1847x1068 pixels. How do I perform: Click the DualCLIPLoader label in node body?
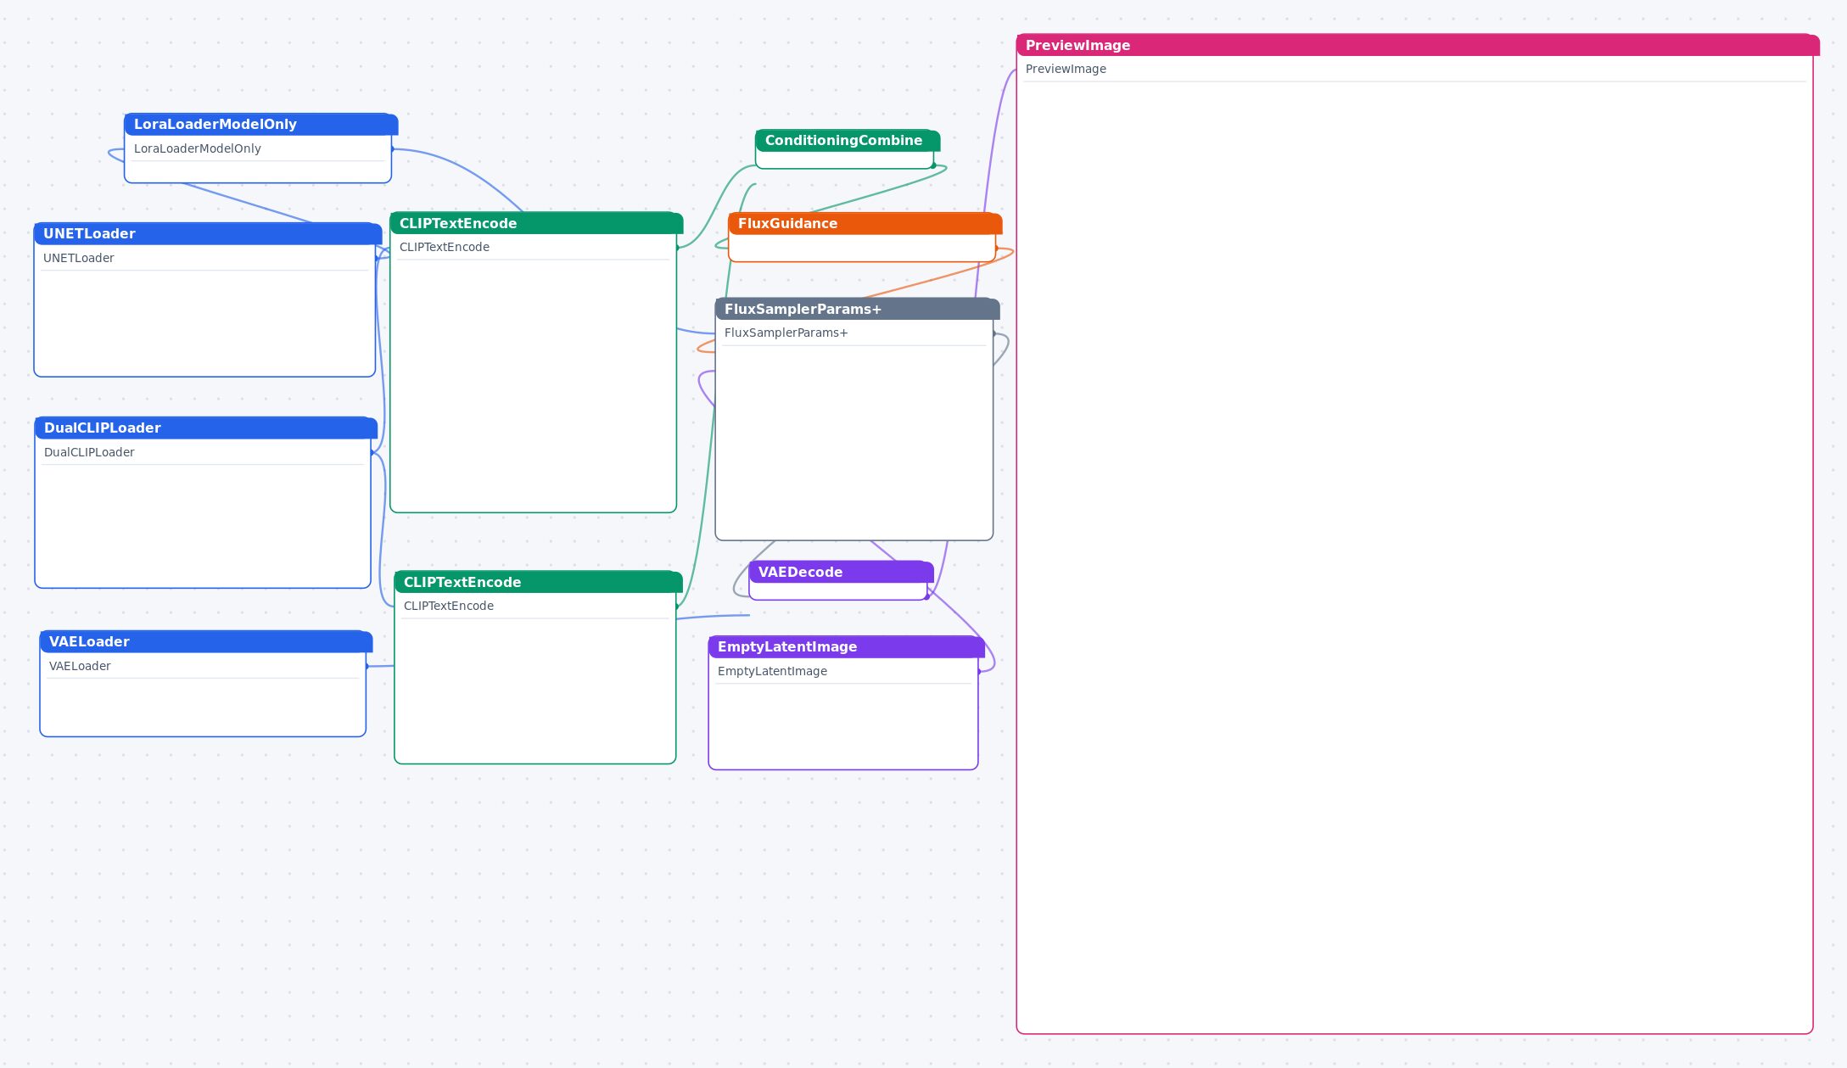[89, 452]
